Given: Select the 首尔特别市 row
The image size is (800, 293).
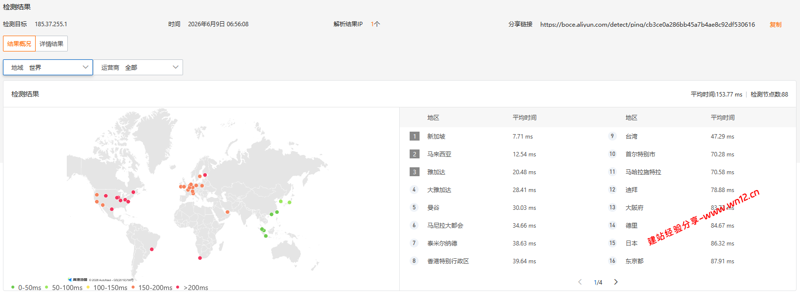Looking at the screenshot, I should tap(697, 154).
